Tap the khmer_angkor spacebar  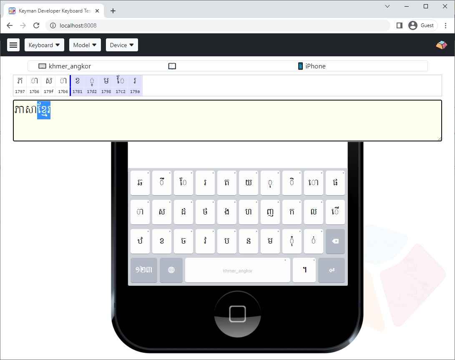coord(238,270)
